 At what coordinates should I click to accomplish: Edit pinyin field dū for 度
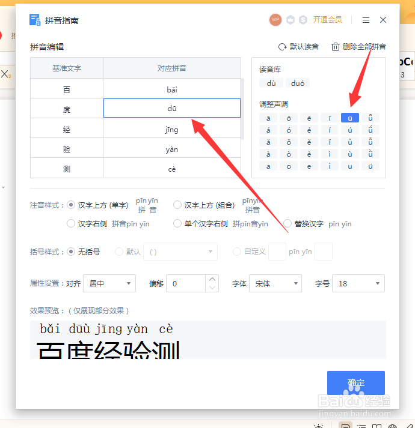[x=172, y=108]
